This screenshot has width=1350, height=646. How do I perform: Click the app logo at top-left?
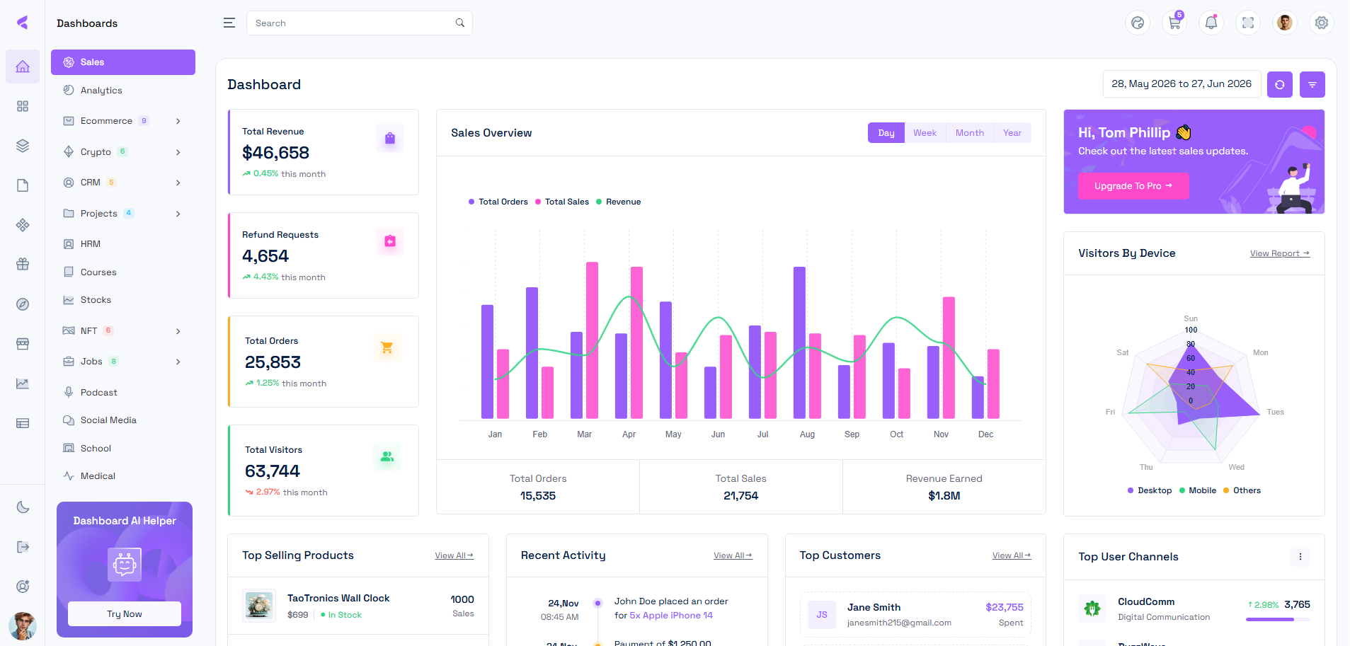[x=23, y=23]
